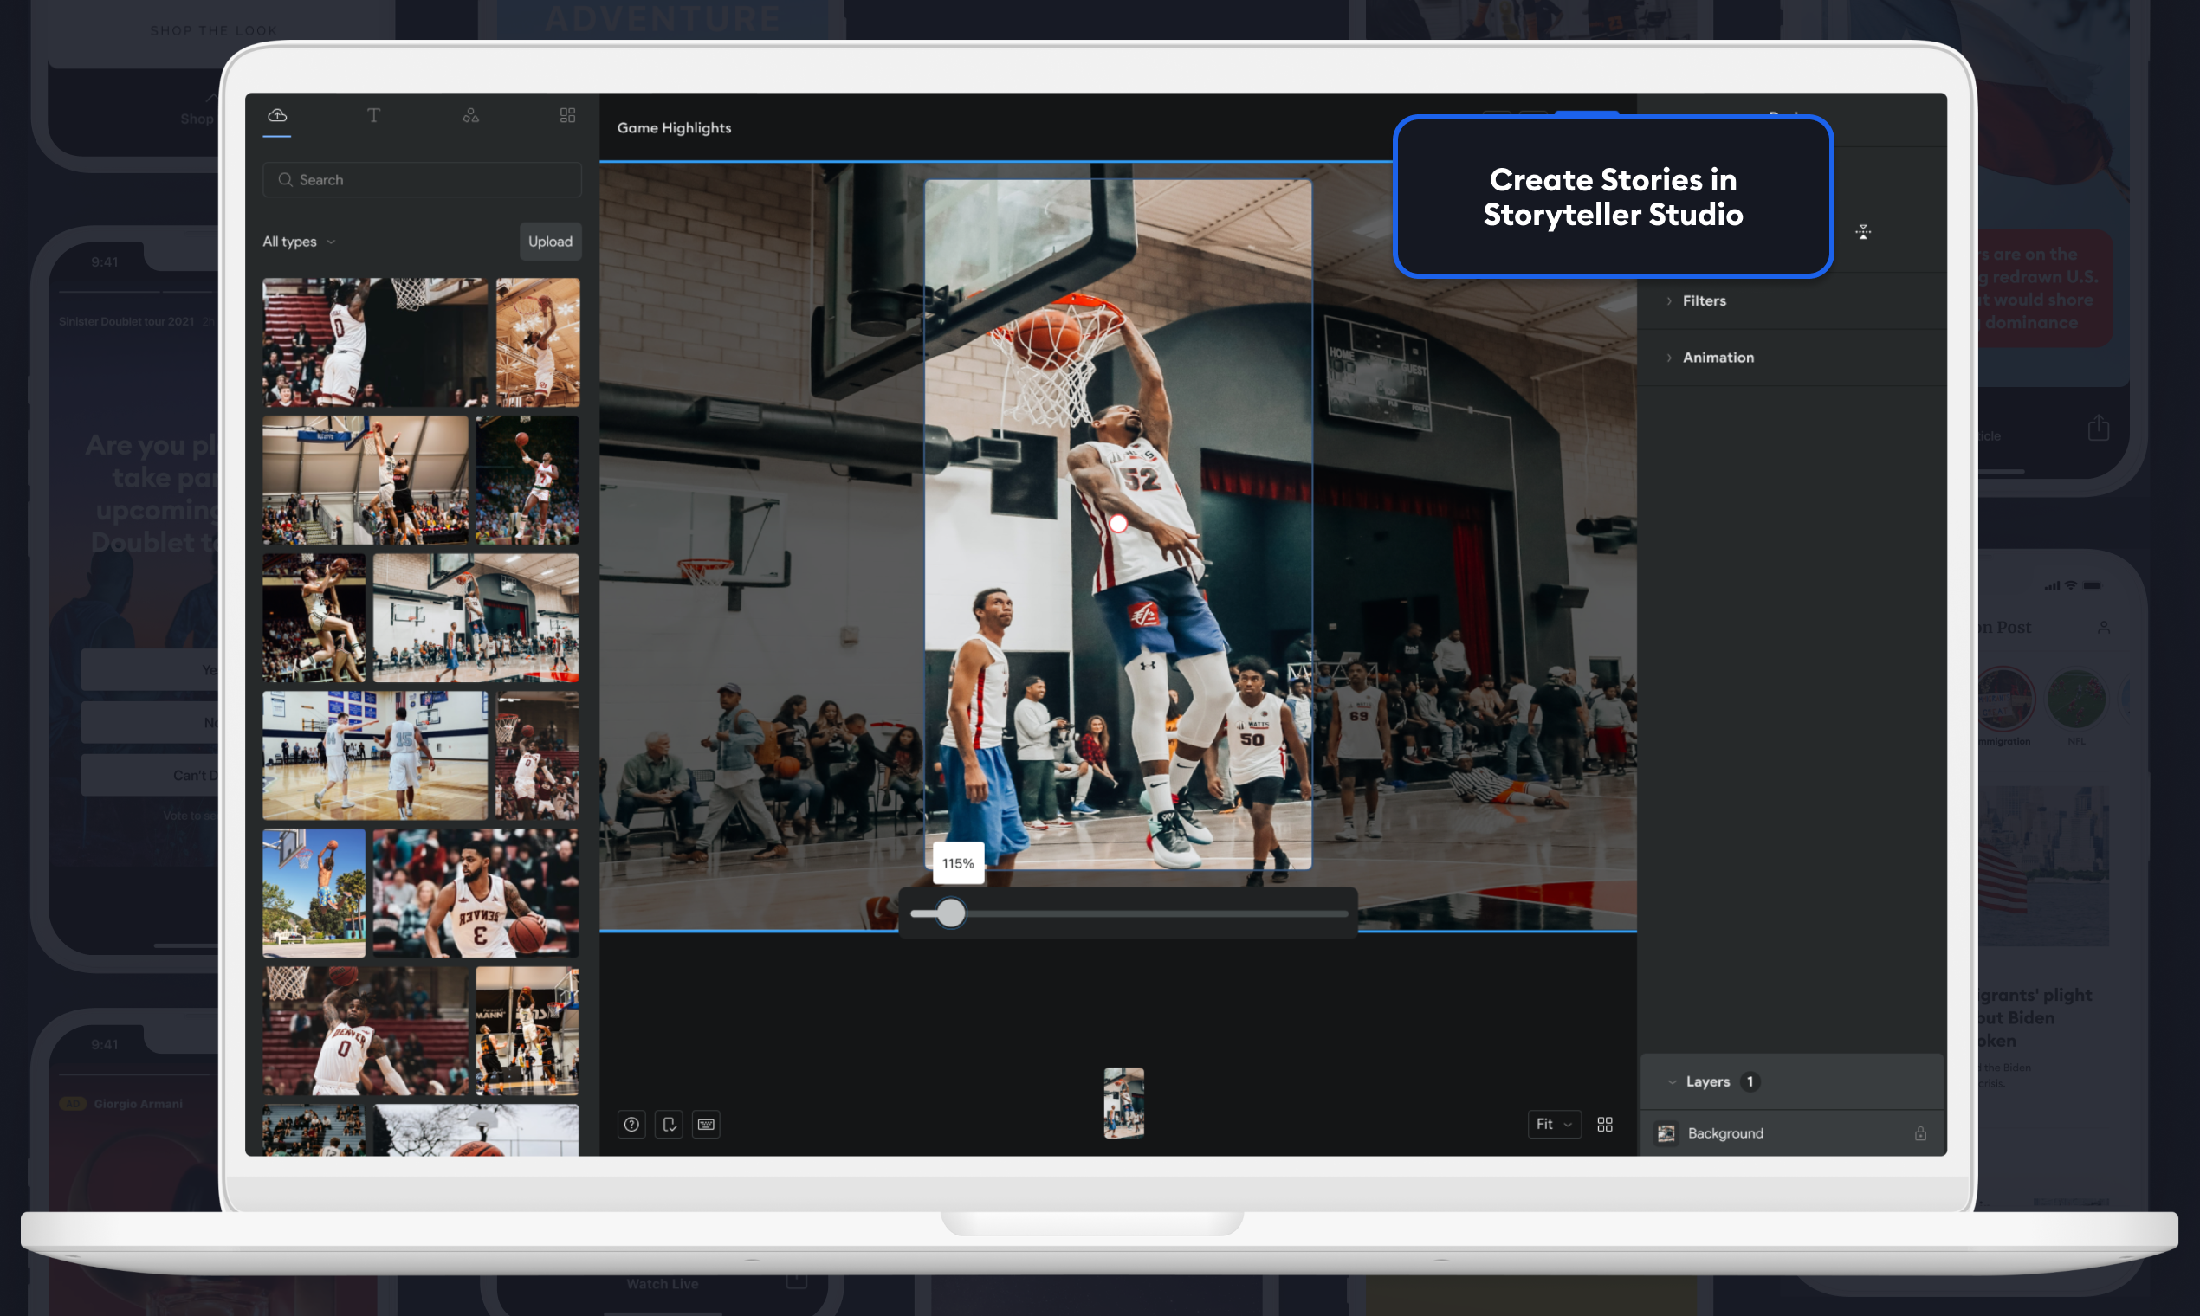Expand the Animation section
Screen dimensions: 2200x1316
[x=1718, y=358]
